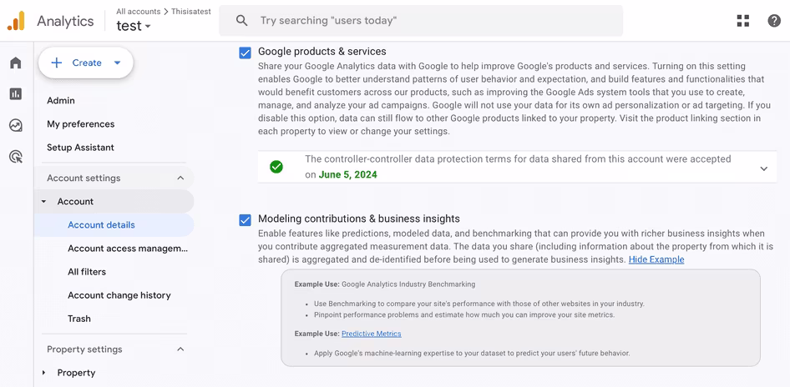Collapse the Property settings section
The image size is (790, 387).
coord(180,349)
